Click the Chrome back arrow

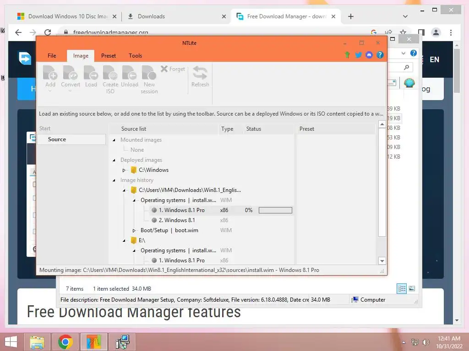(18, 32)
